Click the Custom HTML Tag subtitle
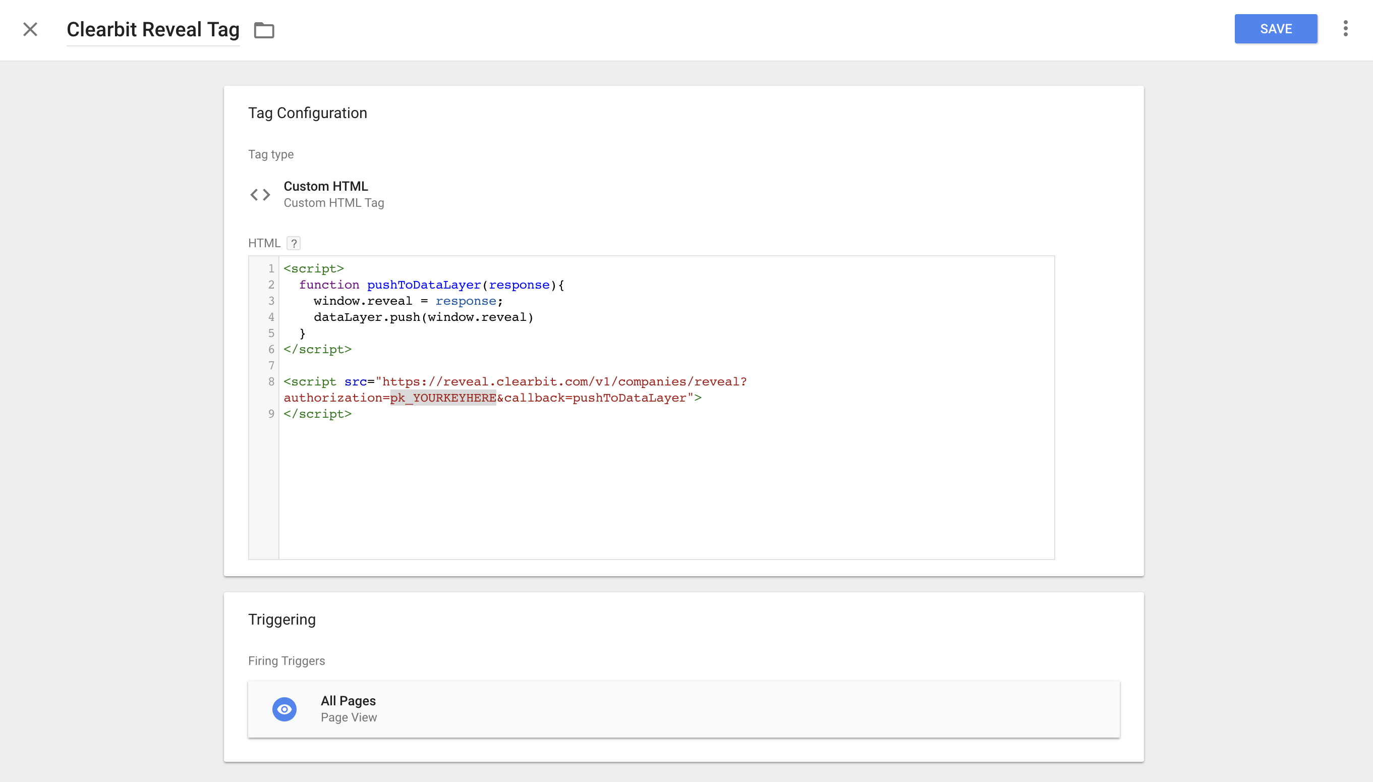 333,203
